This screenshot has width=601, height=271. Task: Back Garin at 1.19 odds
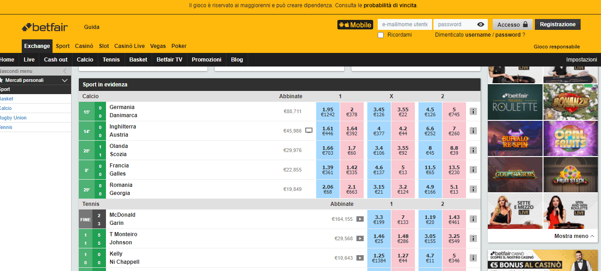click(430, 219)
